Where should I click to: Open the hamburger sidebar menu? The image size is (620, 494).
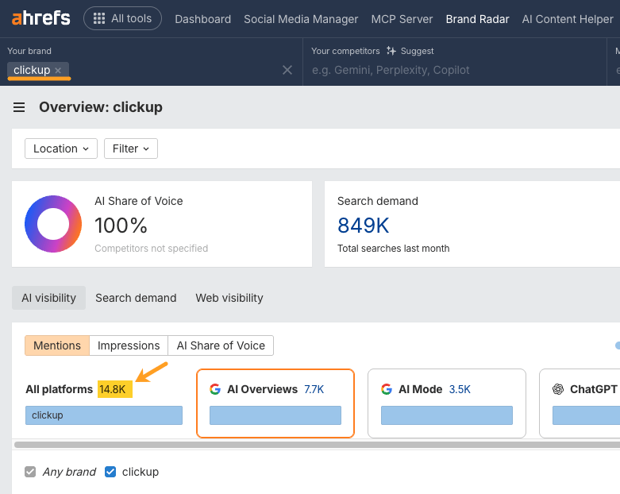click(x=19, y=107)
